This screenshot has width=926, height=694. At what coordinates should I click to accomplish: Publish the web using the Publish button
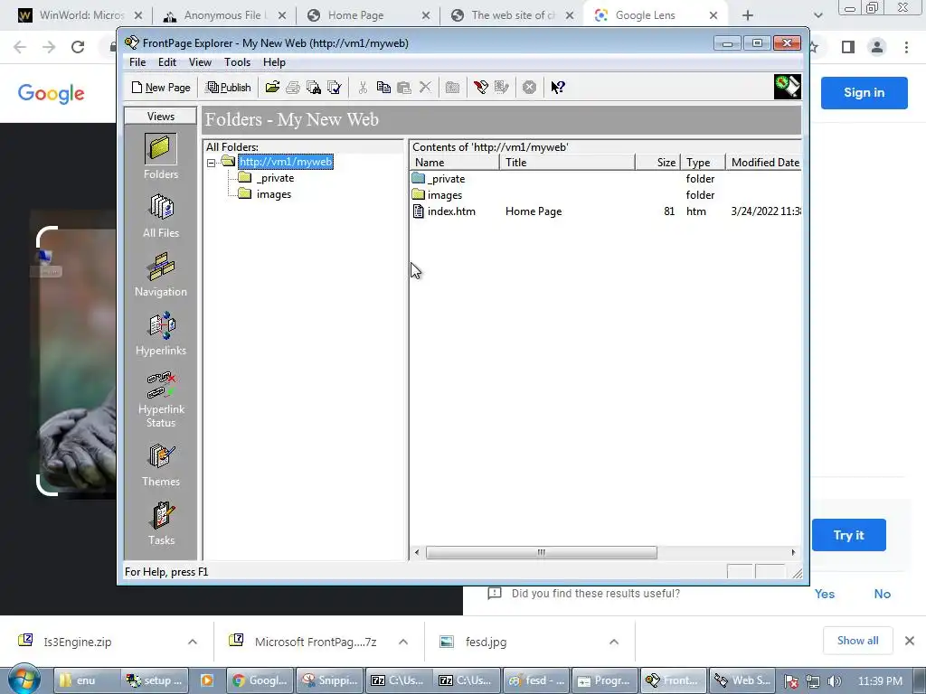coord(228,88)
